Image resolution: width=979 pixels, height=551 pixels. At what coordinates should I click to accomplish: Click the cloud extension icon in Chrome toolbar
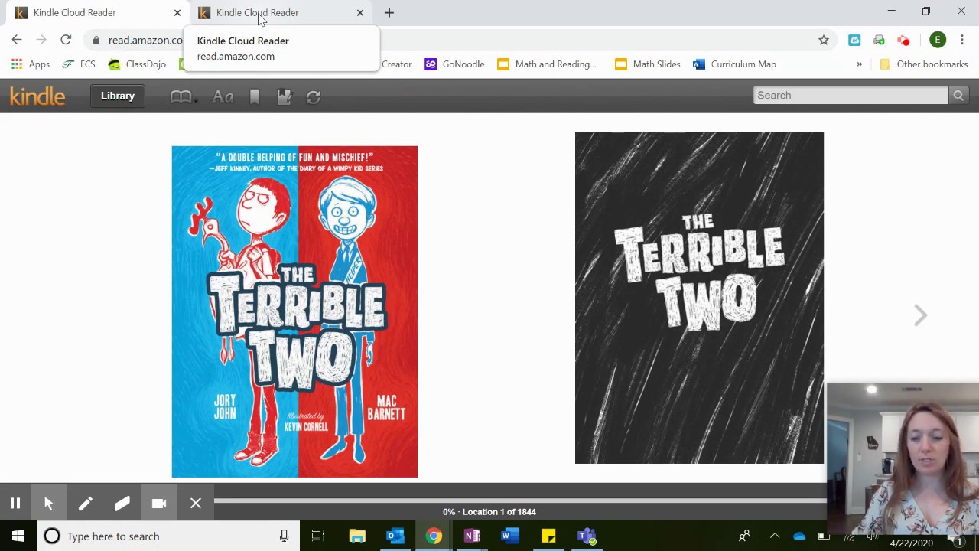coord(854,40)
